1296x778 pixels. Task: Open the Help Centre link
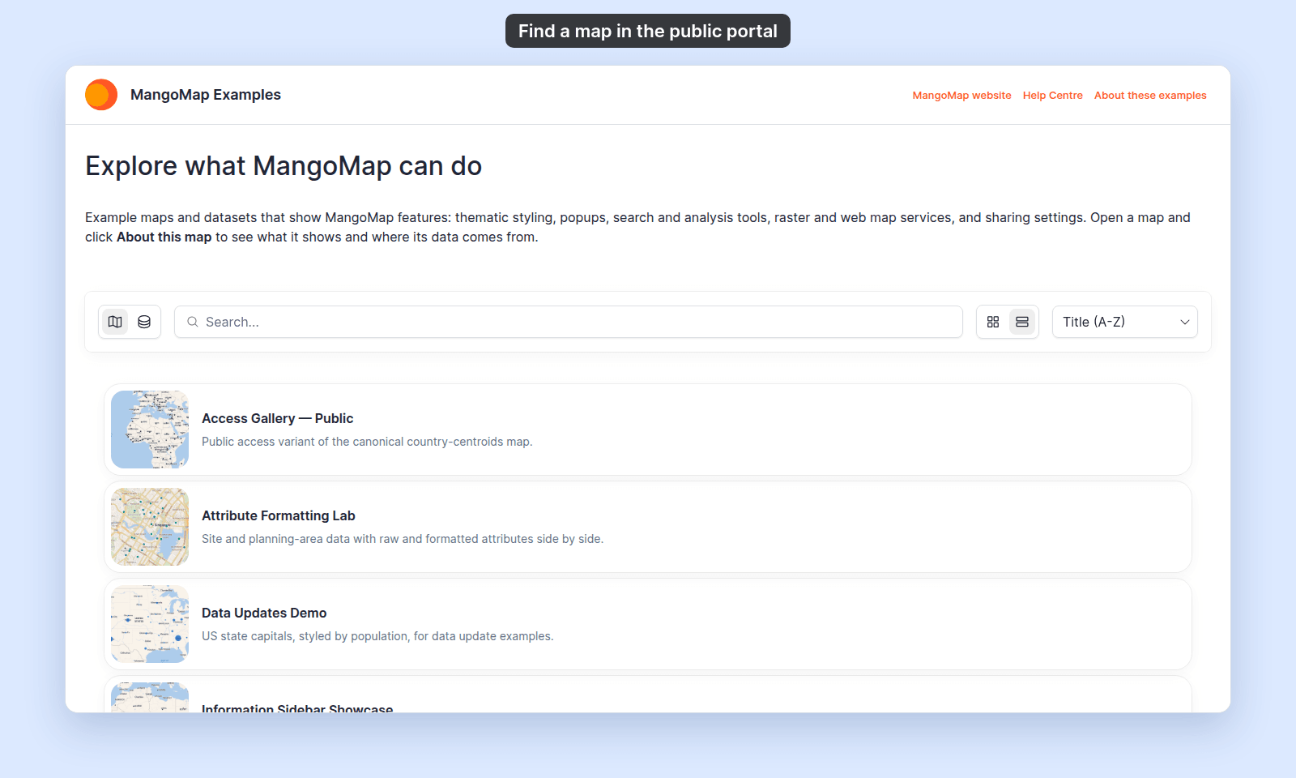pyautogui.click(x=1052, y=95)
